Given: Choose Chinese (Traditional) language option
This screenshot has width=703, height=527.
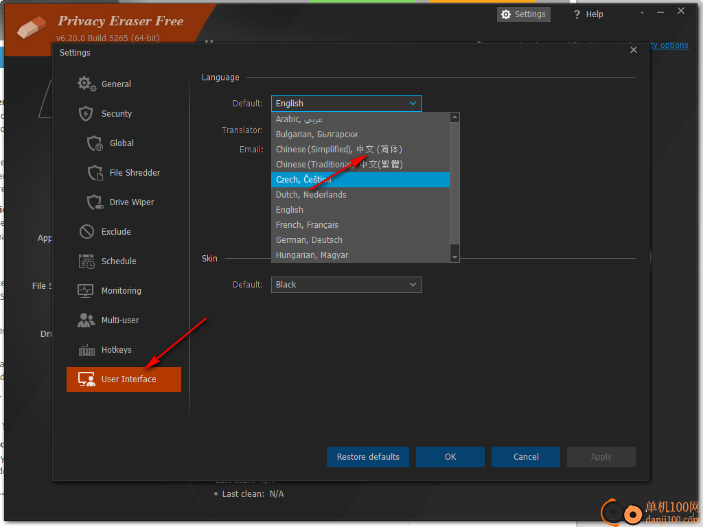Looking at the screenshot, I should [360, 165].
